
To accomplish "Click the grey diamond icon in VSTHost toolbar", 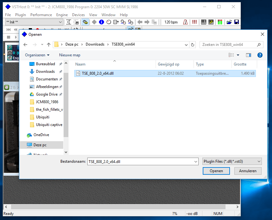I will pyautogui.click(x=94, y=22).
